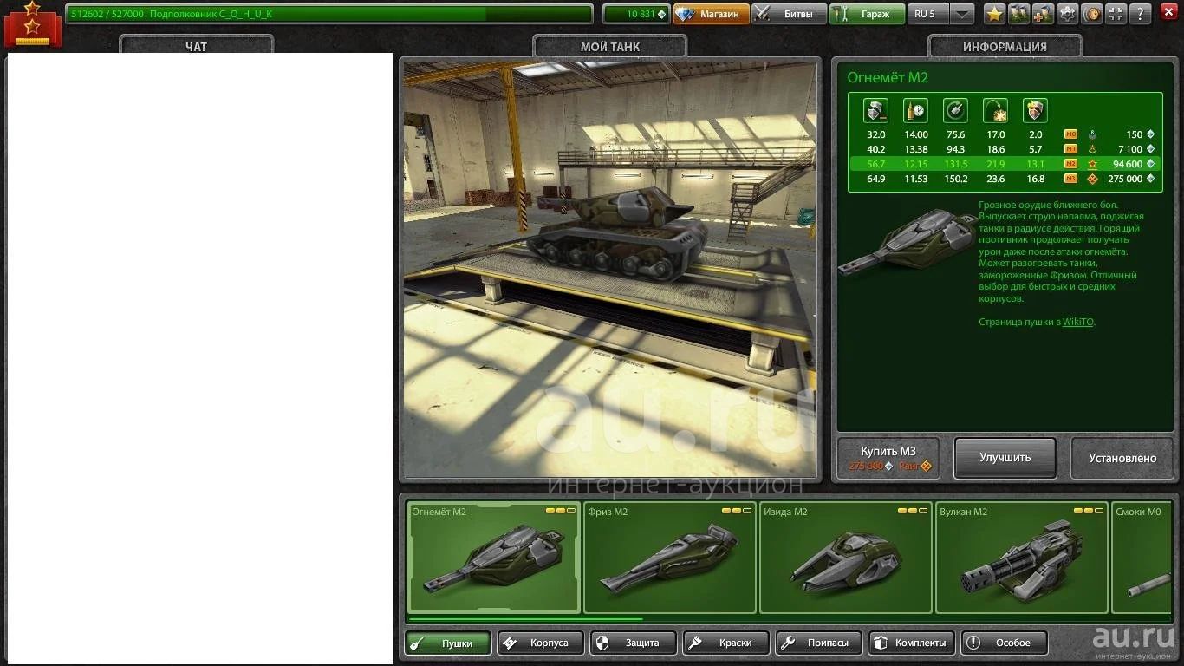Click the damage stat icon in the info panel
This screenshot has width=1184, height=666.
875,110
